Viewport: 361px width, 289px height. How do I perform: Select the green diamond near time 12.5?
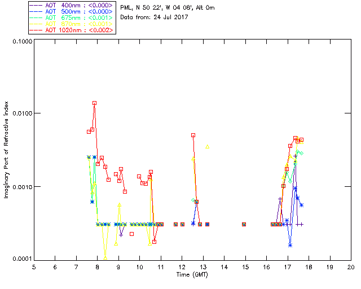[193, 200]
